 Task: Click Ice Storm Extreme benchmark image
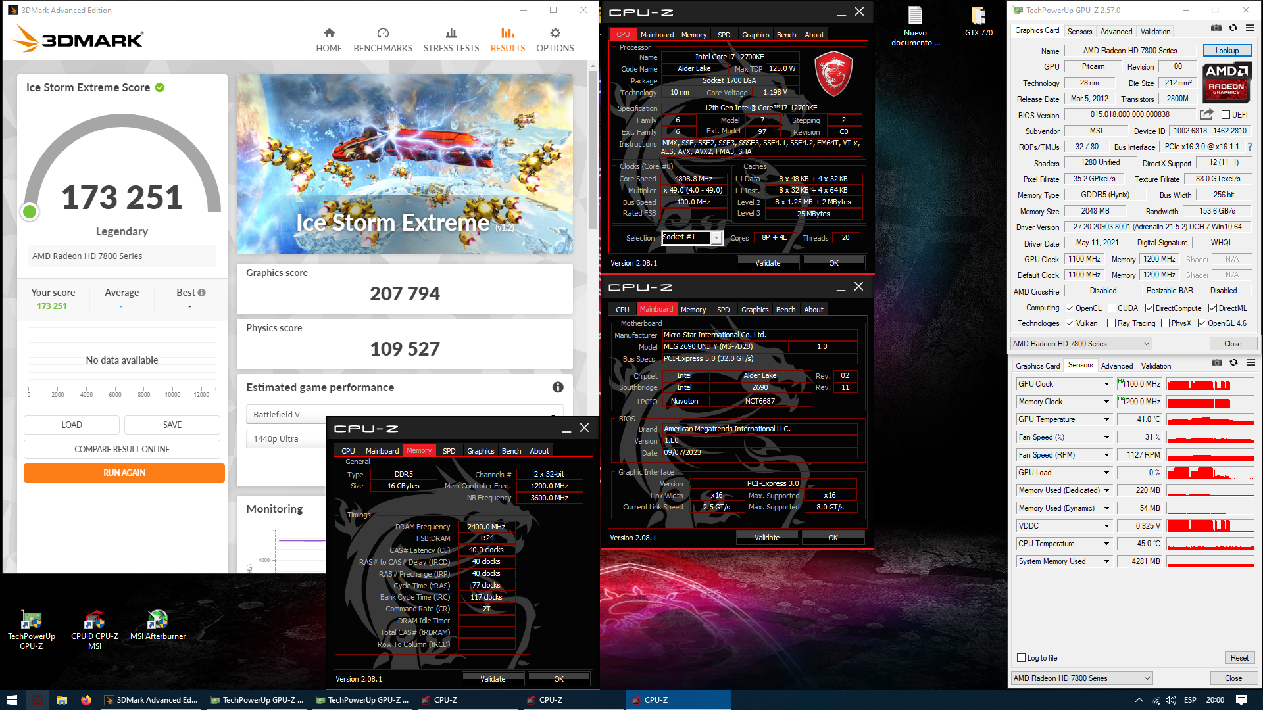[x=405, y=164]
